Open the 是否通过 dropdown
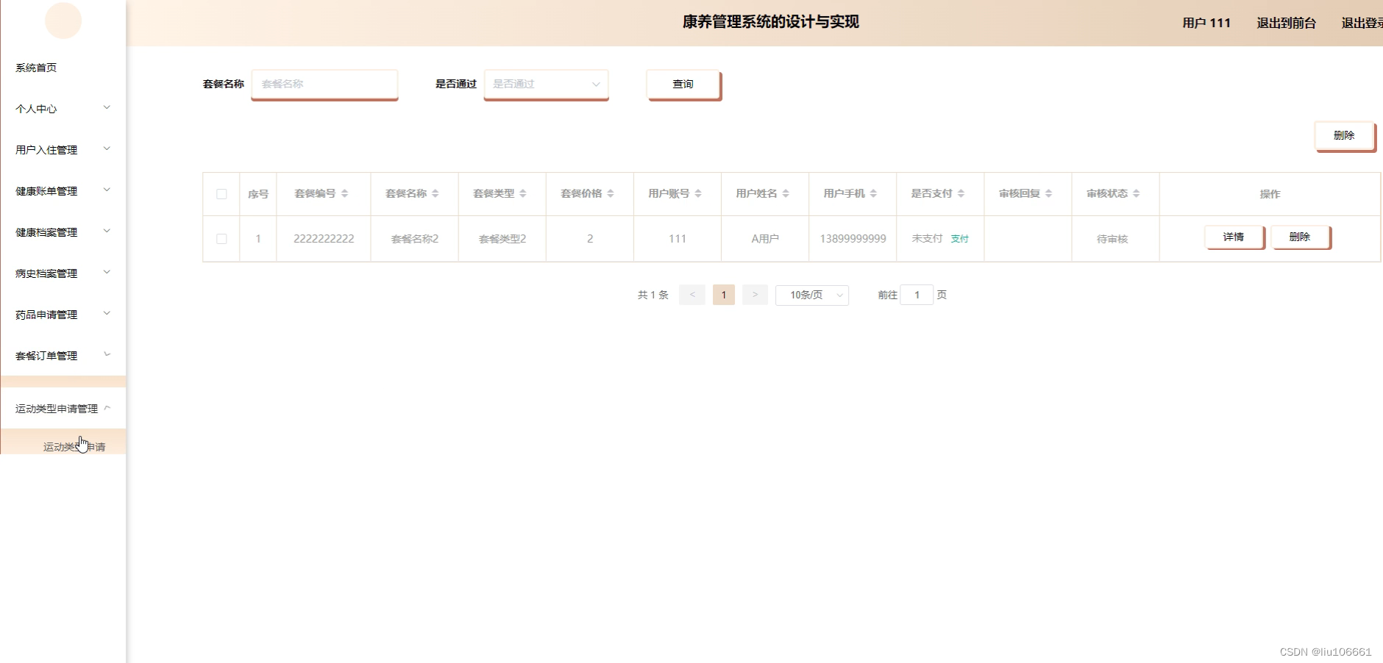Image resolution: width=1383 pixels, height=663 pixels. point(545,84)
